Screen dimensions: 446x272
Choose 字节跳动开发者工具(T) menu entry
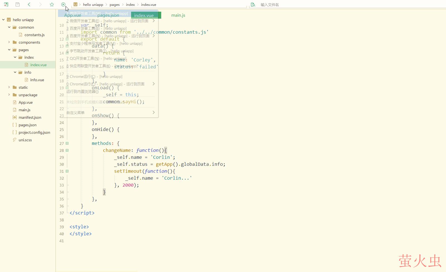(108, 51)
